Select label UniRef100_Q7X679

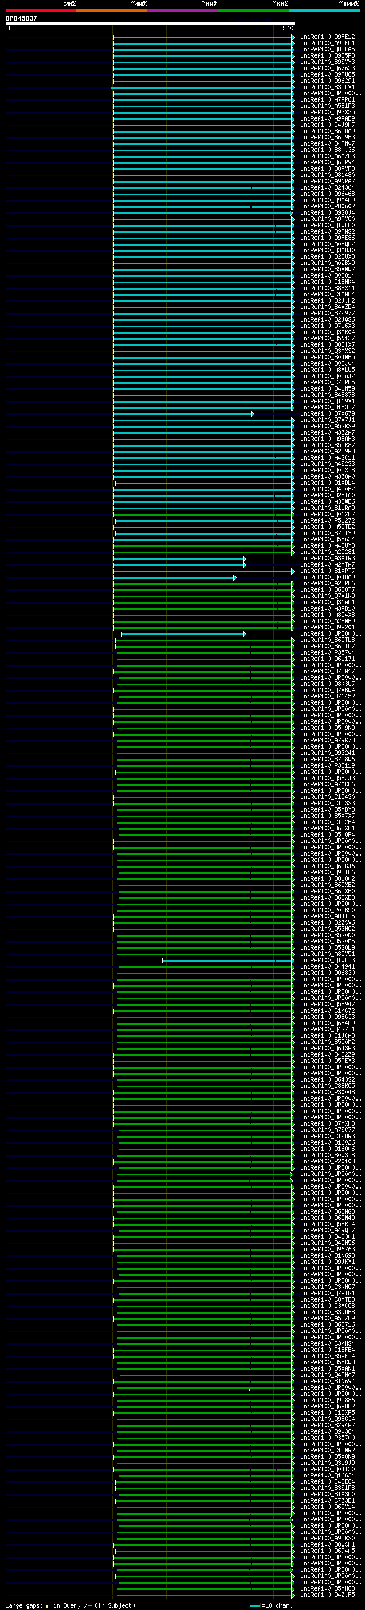327,413
